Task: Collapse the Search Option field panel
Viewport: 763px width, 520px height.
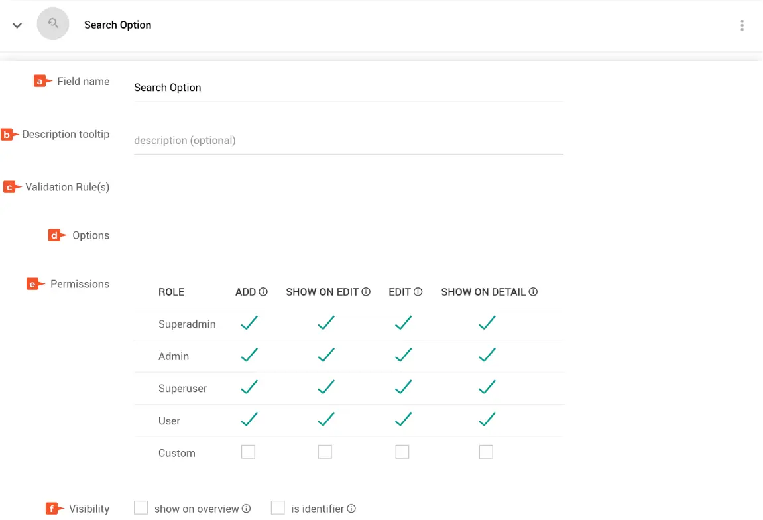Action: pos(18,25)
